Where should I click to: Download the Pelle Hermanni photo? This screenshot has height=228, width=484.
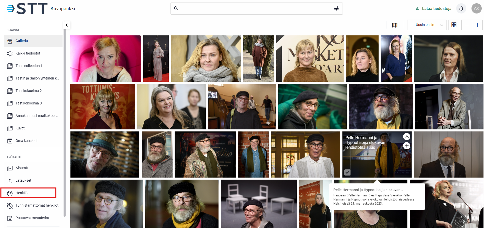coord(406,137)
